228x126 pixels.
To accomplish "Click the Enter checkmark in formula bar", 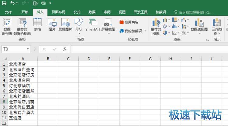I will coord(55,49).
